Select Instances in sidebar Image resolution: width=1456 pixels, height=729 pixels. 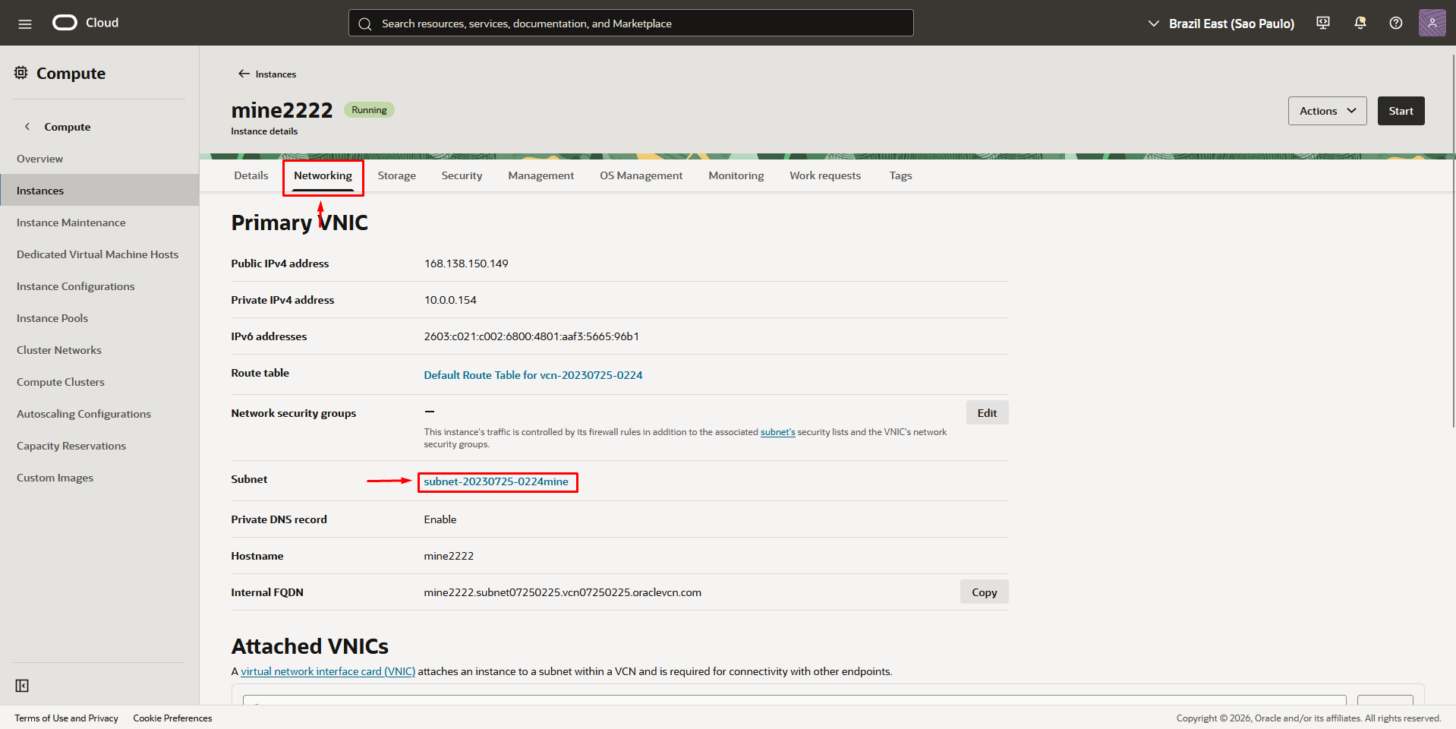99,191
